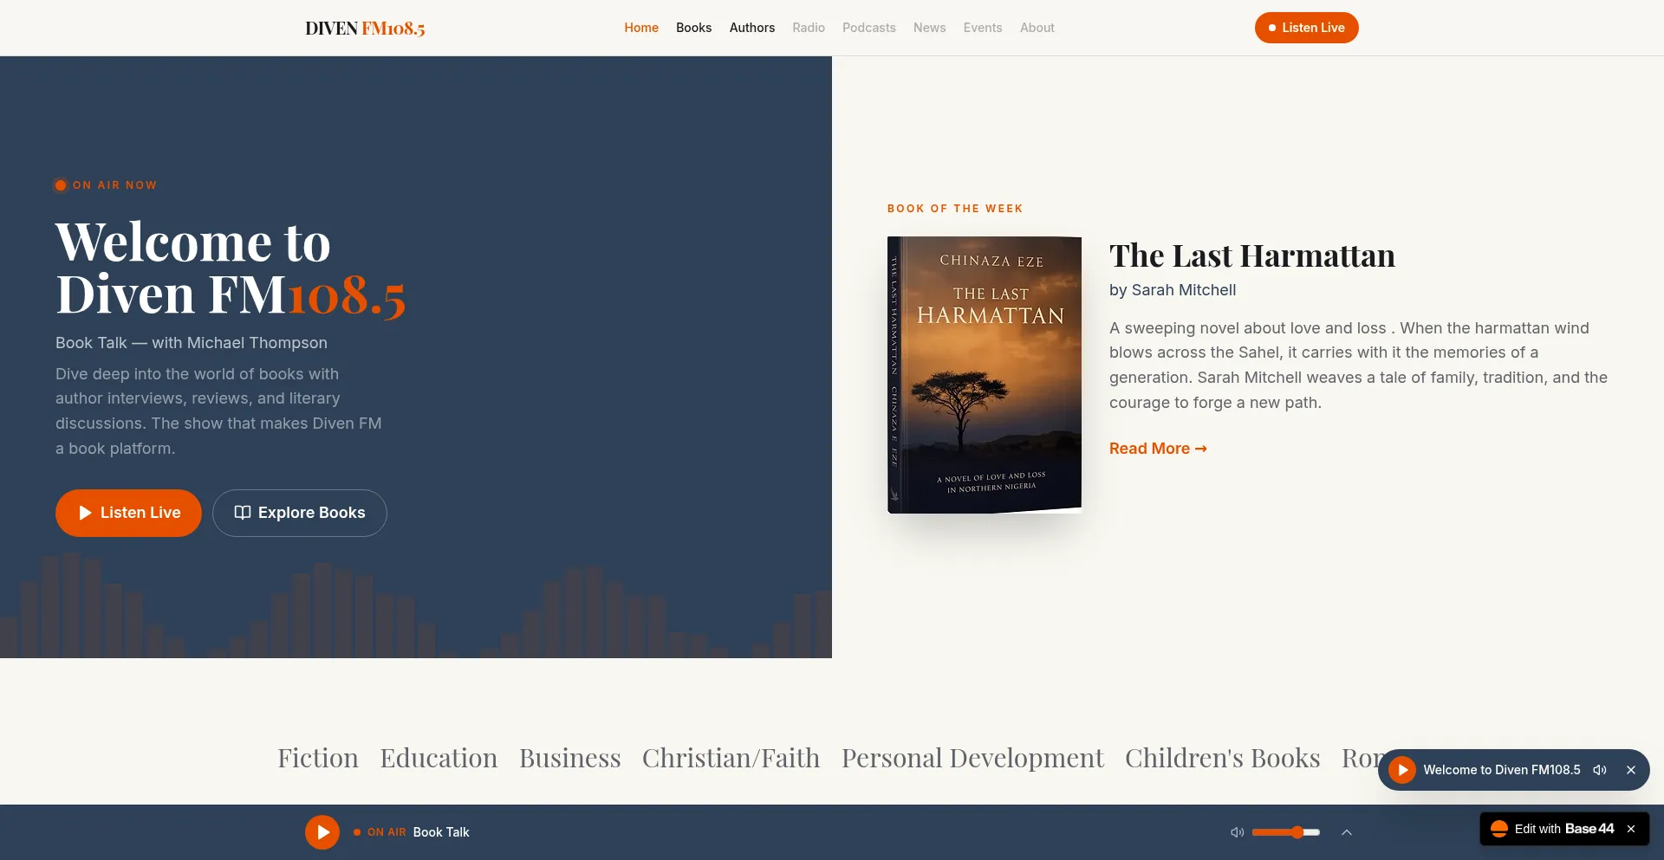Select the Fiction category
Screen dimensions: 1664x860
318,758
